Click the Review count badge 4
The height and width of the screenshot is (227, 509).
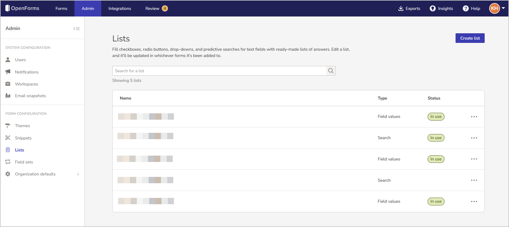click(x=165, y=8)
